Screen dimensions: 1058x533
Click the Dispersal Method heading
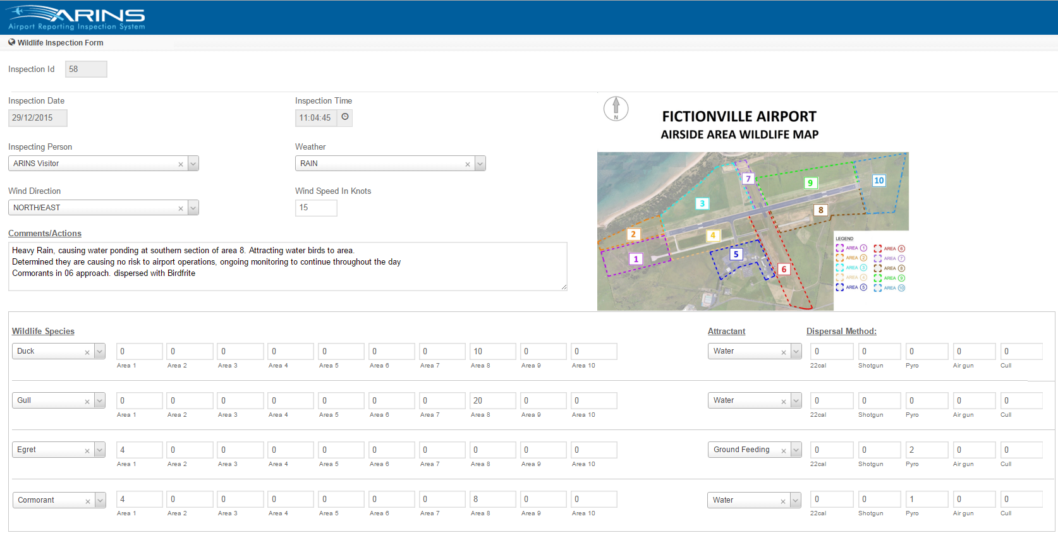pos(841,332)
